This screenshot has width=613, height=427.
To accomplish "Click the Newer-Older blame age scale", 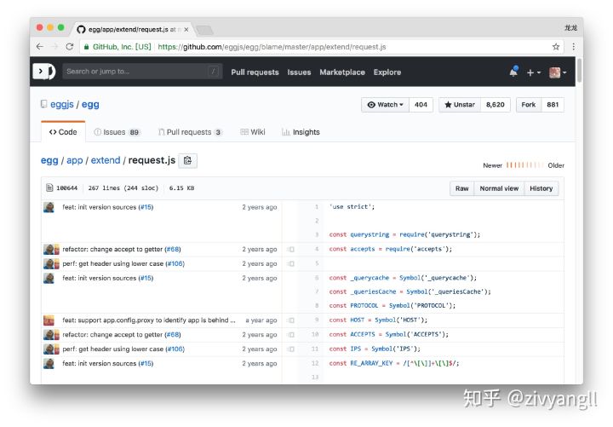I will (x=524, y=165).
